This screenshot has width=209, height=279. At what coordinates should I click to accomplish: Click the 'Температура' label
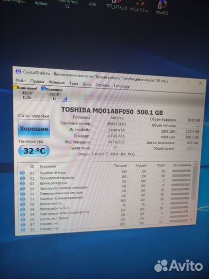(31, 142)
